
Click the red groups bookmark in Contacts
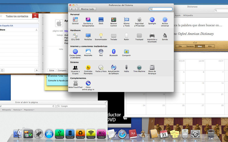[x=35, y=16]
